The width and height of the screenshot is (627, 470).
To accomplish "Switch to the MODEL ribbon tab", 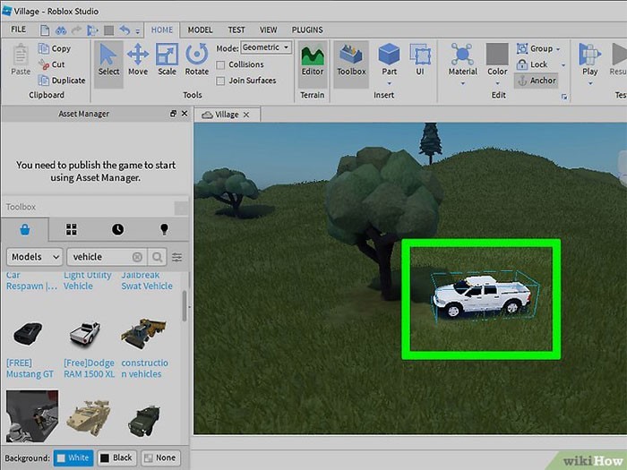I will (200, 30).
